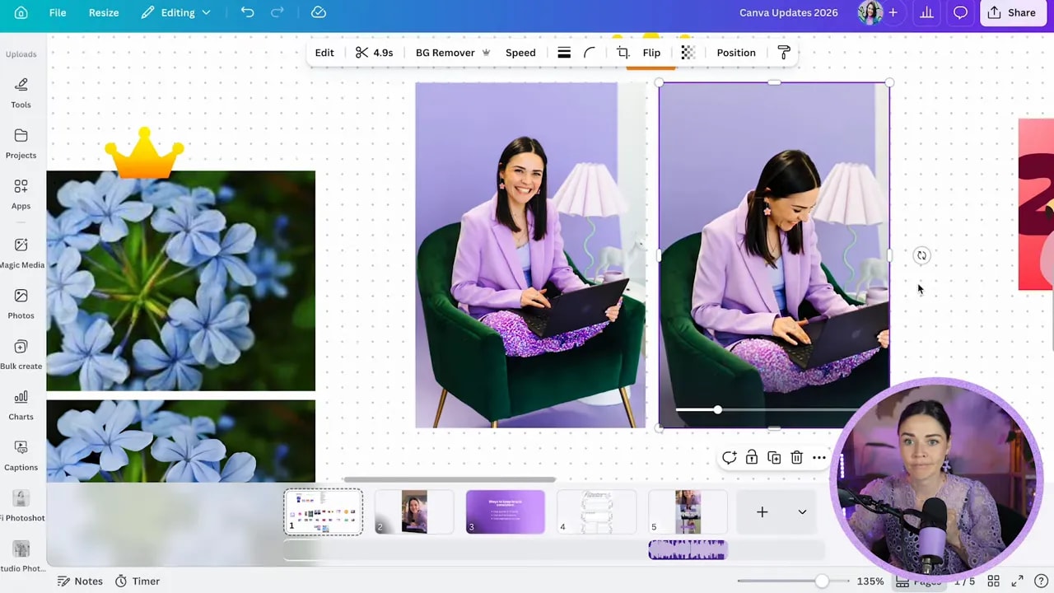Image resolution: width=1054 pixels, height=593 pixels.
Task: Go to Canva home via house icon
Action: (21, 12)
